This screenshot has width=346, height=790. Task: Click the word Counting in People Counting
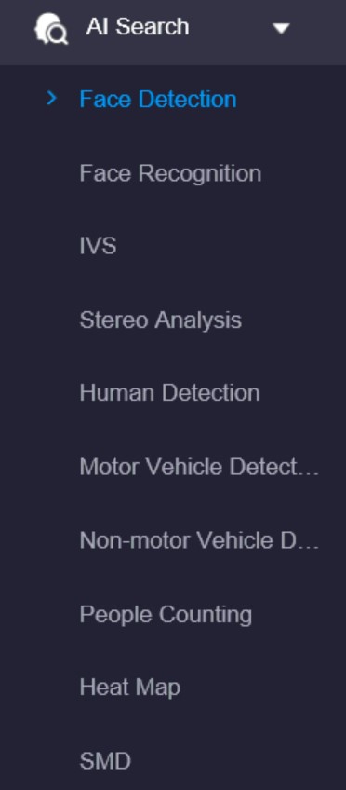click(206, 616)
